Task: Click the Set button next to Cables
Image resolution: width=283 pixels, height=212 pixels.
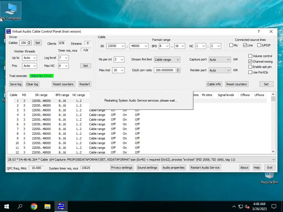Action: point(38,43)
